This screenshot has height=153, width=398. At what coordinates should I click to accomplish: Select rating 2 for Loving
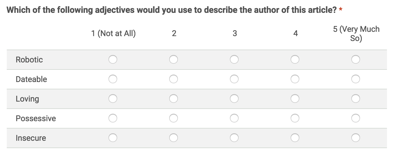(174, 99)
